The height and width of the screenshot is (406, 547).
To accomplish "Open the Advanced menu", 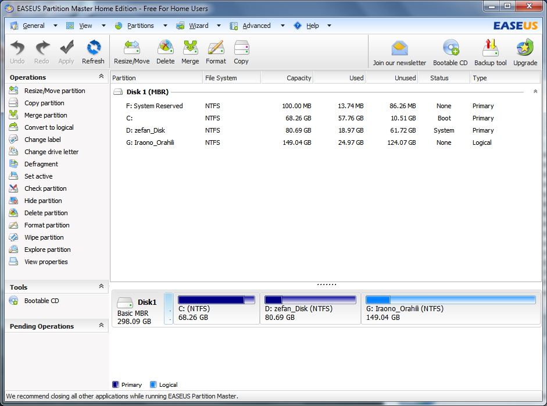I will 256,26.
